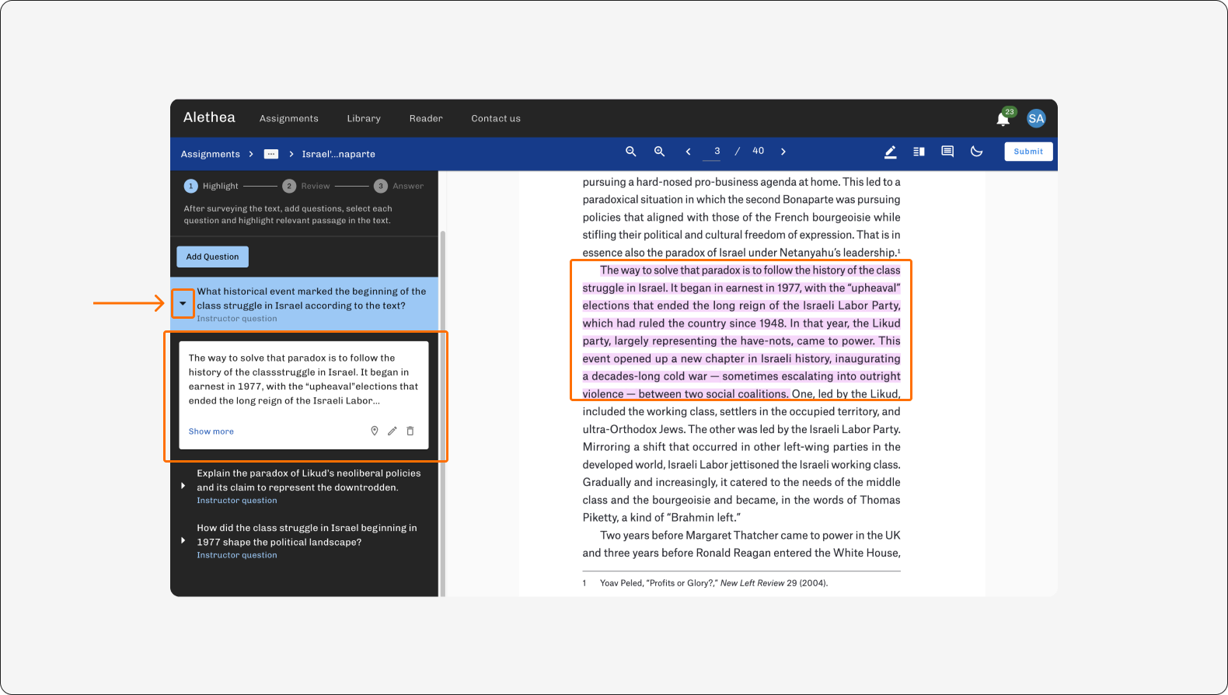Screen dimensions: 1228x695
Task: Open the comments icon in toolbar
Action: [947, 152]
